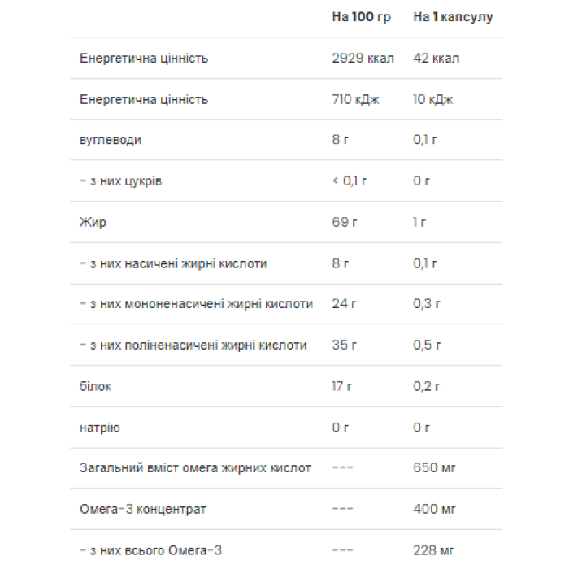Viewport: 569px width, 569px height.
Task: Select "з них поліненасичені жирні кислоти" label
Action: [x=193, y=345]
